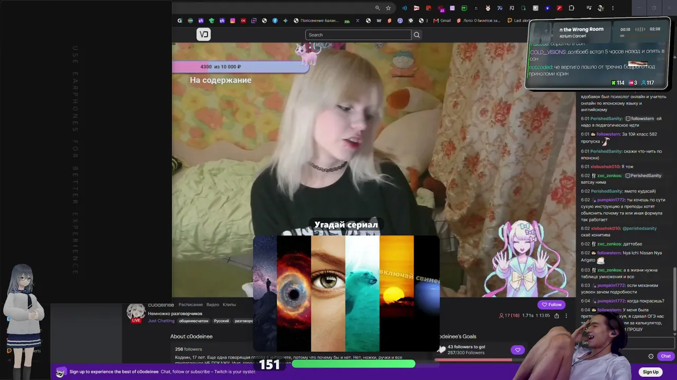Open the stream options three-dot menu

[x=566, y=316]
